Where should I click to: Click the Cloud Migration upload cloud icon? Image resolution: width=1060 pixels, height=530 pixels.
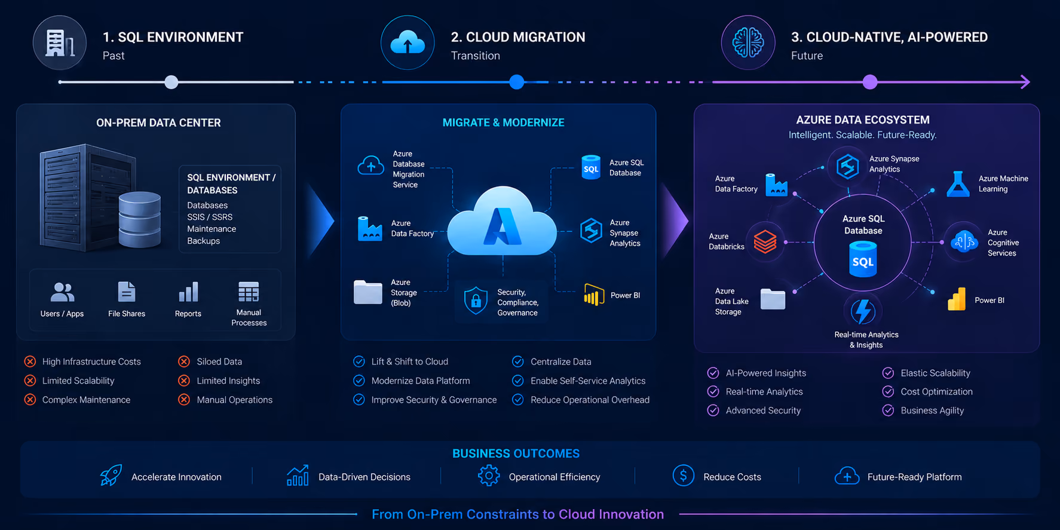coord(408,43)
